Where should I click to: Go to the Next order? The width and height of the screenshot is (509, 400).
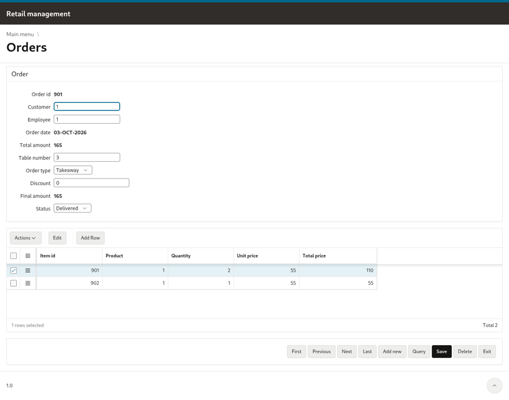346,351
